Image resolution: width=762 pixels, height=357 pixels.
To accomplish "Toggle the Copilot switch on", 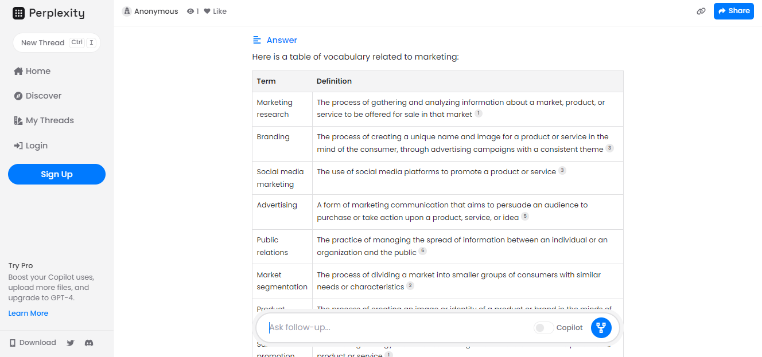I will click(x=543, y=328).
